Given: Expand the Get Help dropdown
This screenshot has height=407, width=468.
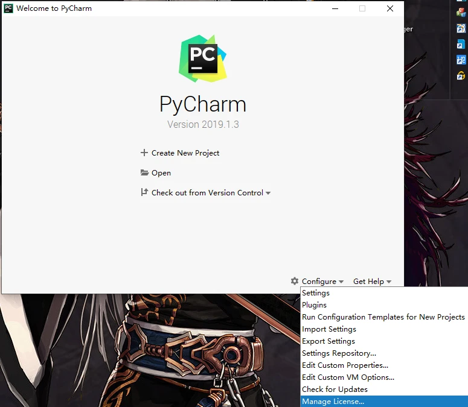Looking at the screenshot, I should (372, 282).
